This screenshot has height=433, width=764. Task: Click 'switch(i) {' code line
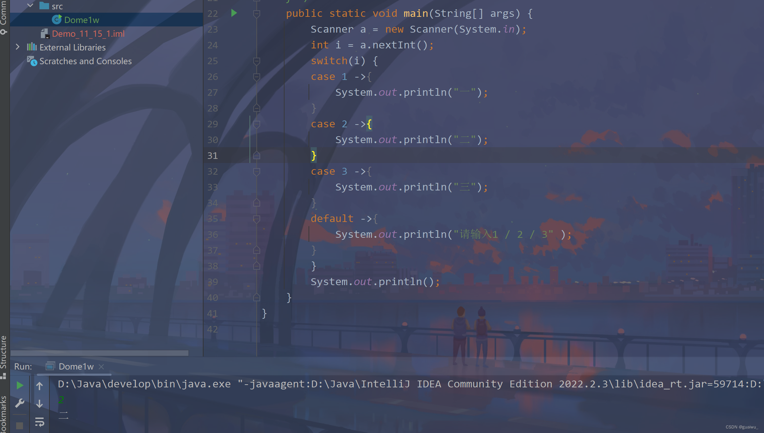pyautogui.click(x=344, y=61)
